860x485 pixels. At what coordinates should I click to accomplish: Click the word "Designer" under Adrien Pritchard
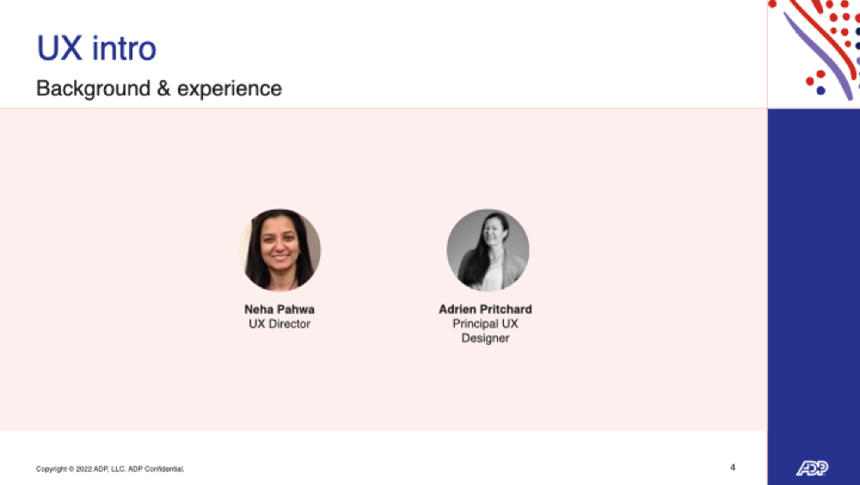pyautogui.click(x=485, y=338)
